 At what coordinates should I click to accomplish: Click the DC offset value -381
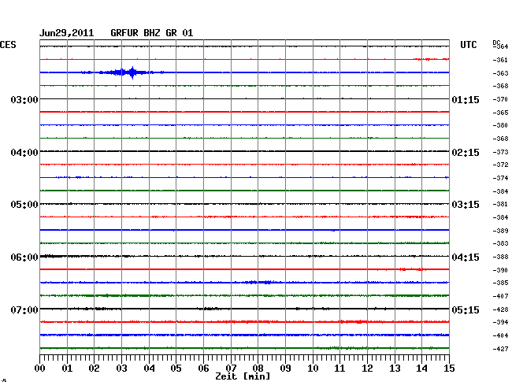500,204
